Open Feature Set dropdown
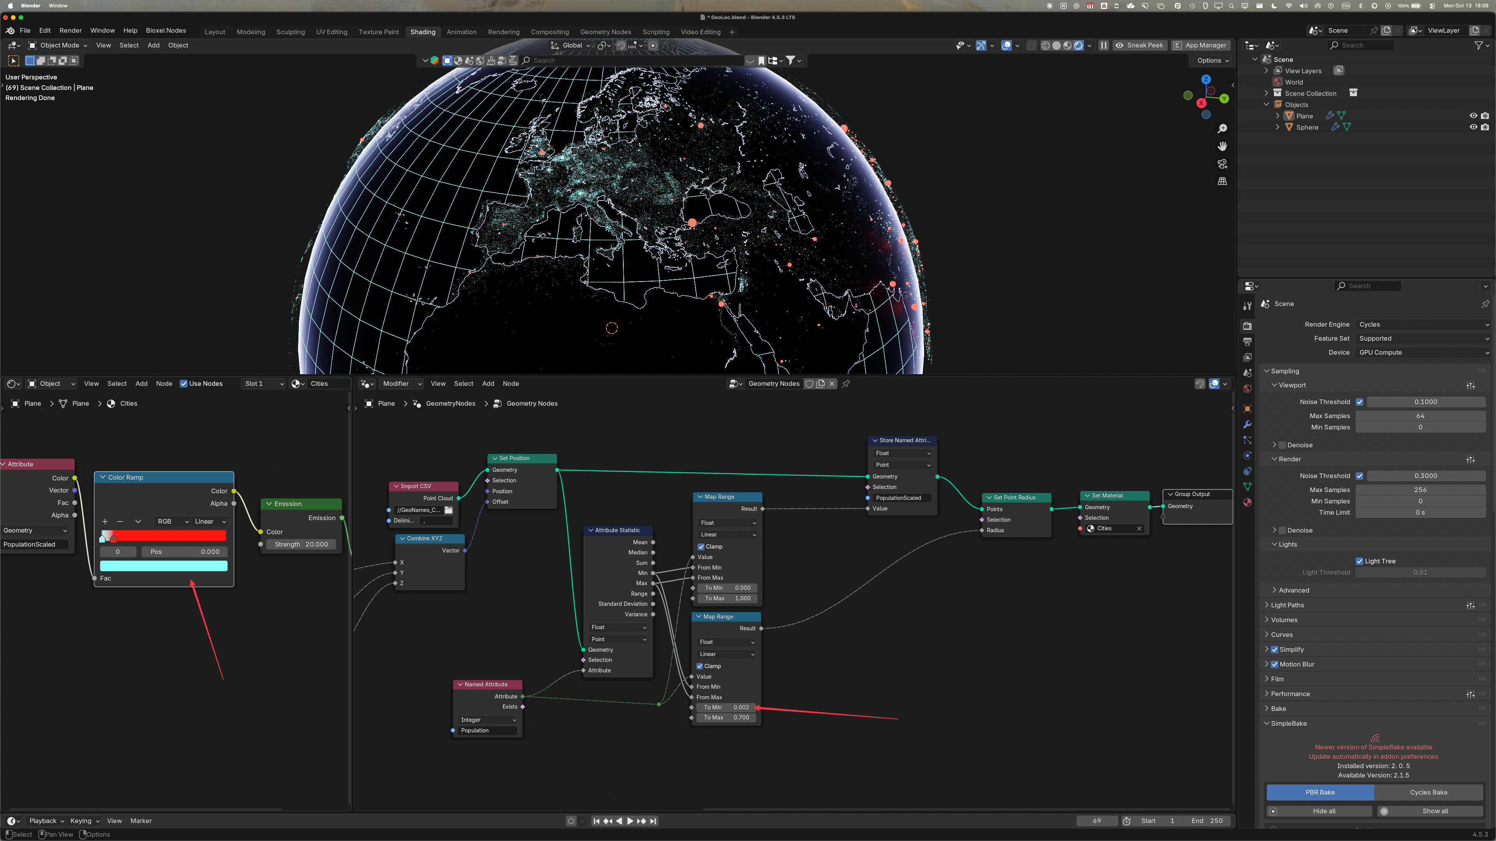Image resolution: width=1496 pixels, height=841 pixels. click(1424, 338)
